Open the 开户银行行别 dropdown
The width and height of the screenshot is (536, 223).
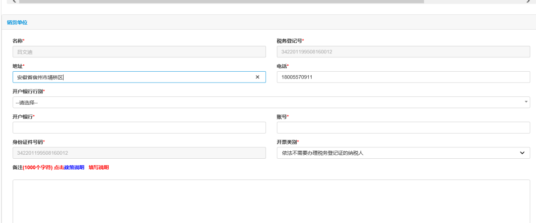271,102
